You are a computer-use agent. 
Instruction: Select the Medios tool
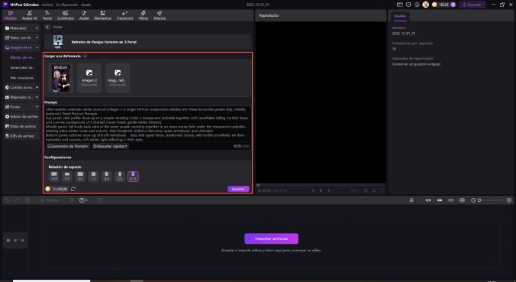(10, 15)
